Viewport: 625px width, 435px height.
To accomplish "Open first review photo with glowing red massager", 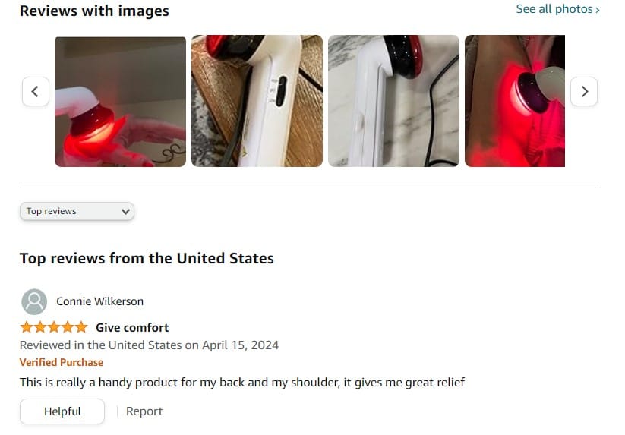I will 121,101.
